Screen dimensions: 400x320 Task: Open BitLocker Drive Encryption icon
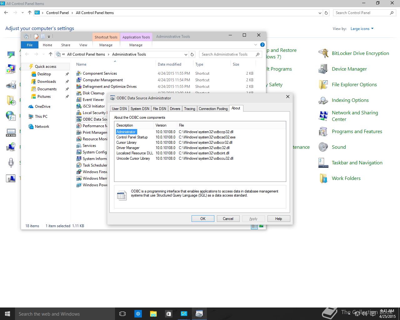point(323,53)
